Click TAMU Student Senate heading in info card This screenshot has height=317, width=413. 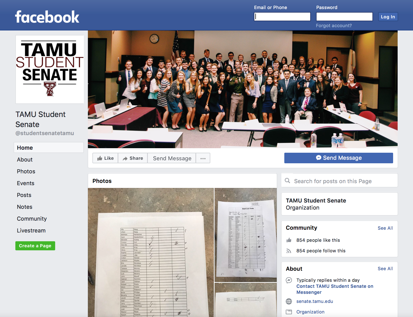[x=316, y=201]
